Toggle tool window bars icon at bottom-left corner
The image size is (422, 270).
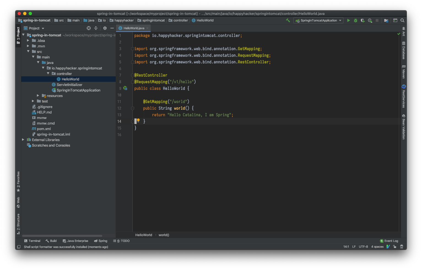[19, 247]
